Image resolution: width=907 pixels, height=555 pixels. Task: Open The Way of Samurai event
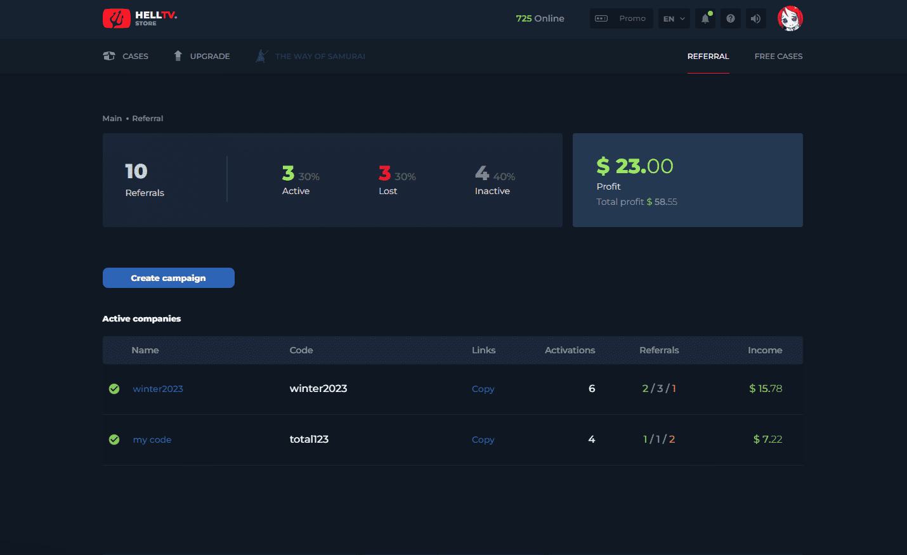pos(311,56)
